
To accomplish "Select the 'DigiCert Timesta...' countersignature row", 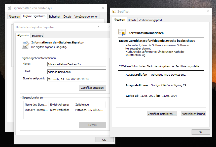I will pyautogui.click(x=65, y=110).
